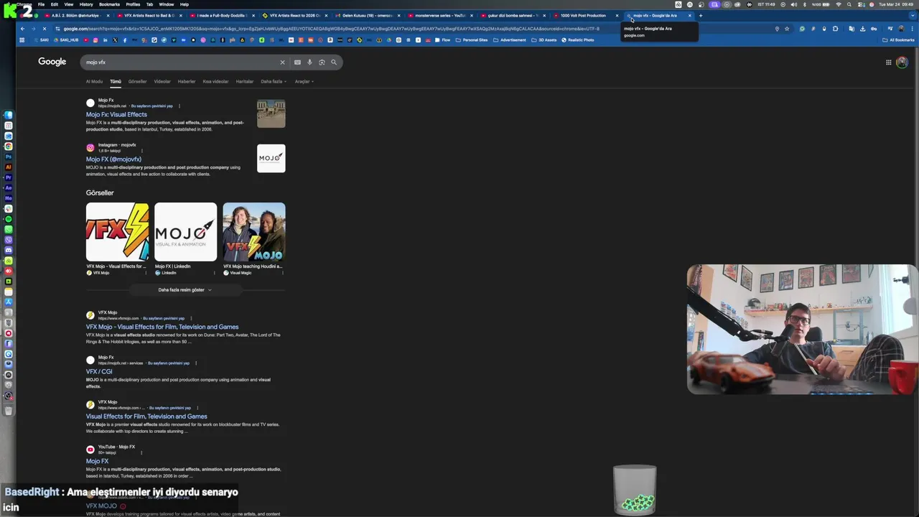Open the All Bookmarks folder

coord(898,40)
